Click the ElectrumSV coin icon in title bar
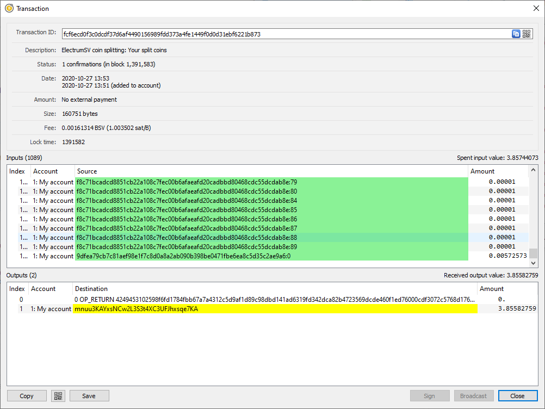Image resolution: width=545 pixels, height=409 pixels. pos(8,8)
